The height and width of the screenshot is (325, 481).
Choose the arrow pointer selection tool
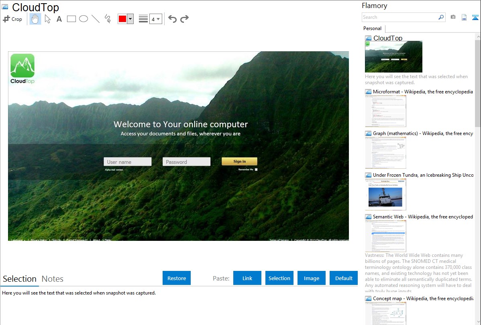(47, 19)
